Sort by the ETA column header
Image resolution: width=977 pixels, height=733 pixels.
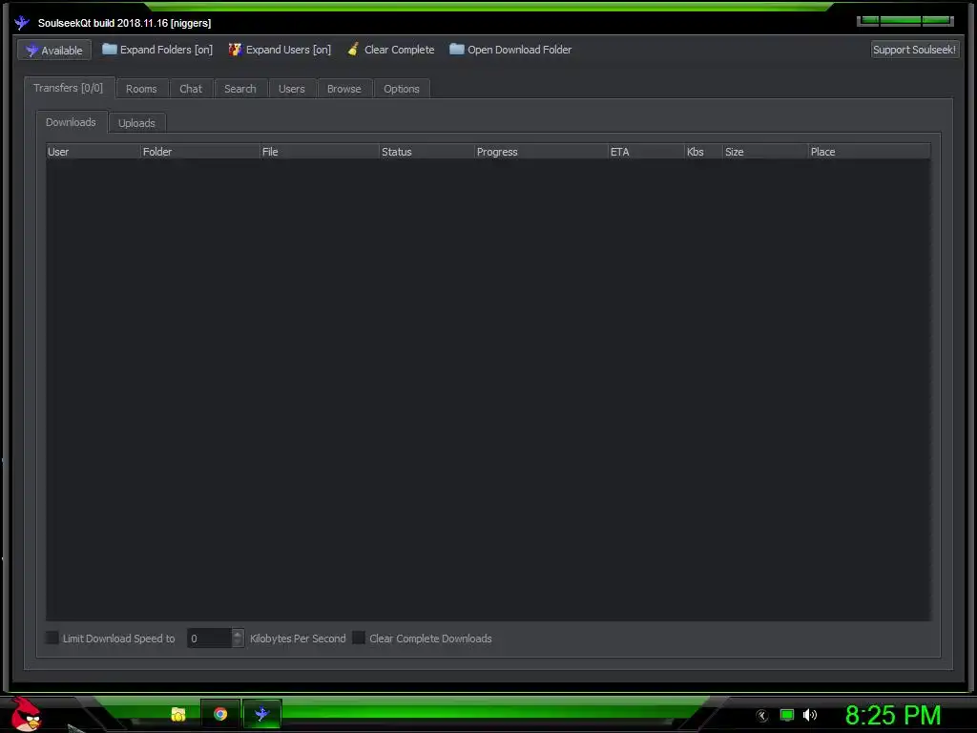coord(647,152)
